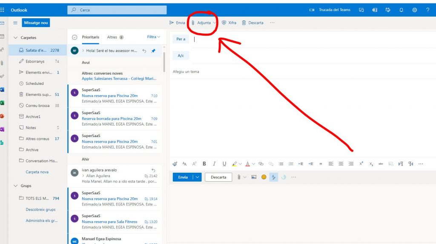Open the app launcher grid icon

[x=3, y=10]
